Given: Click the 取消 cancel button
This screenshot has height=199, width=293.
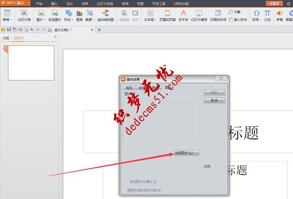Looking at the screenshot, I should click(x=214, y=100).
